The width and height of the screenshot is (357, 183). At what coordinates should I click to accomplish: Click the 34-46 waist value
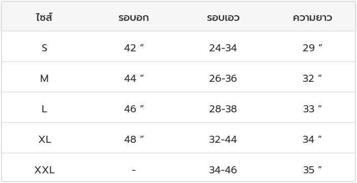point(223,170)
